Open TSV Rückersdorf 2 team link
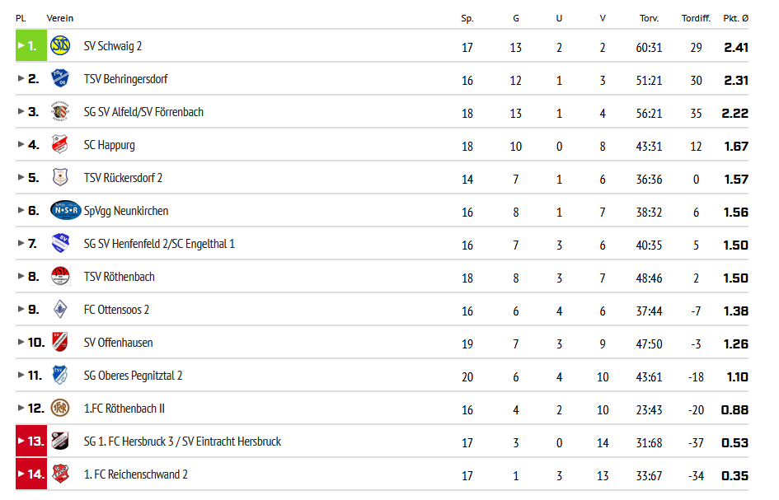This screenshot has width=779, height=500. (123, 178)
